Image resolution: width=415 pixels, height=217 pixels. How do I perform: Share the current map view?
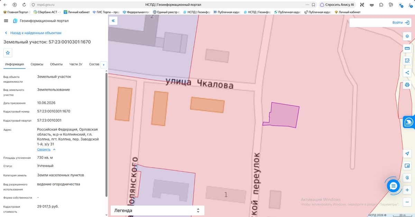[407, 73]
